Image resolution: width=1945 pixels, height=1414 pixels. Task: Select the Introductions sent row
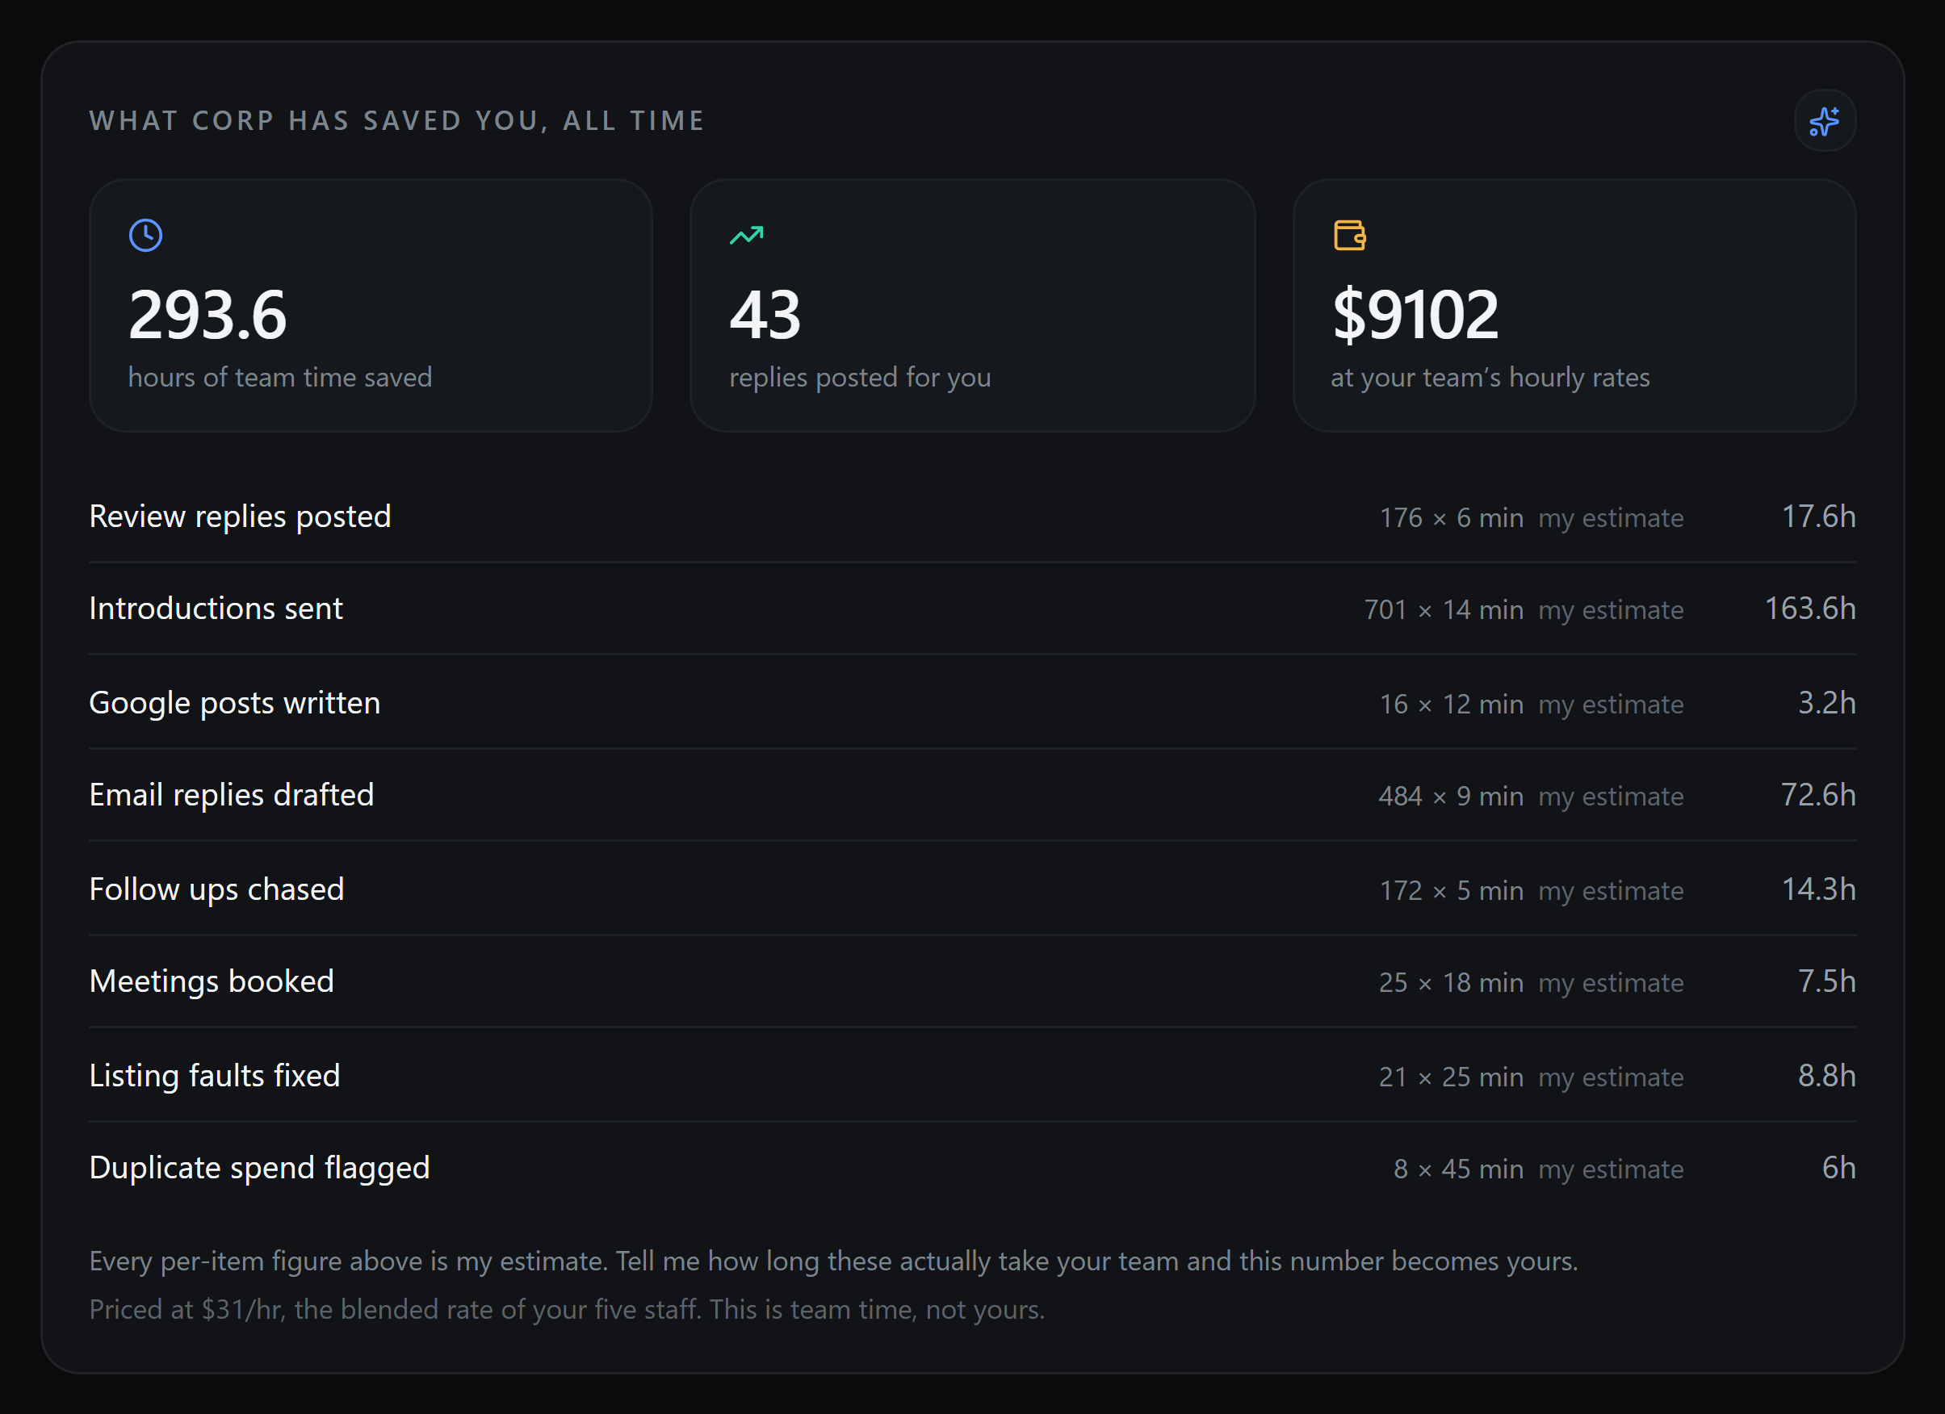[972, 609]
